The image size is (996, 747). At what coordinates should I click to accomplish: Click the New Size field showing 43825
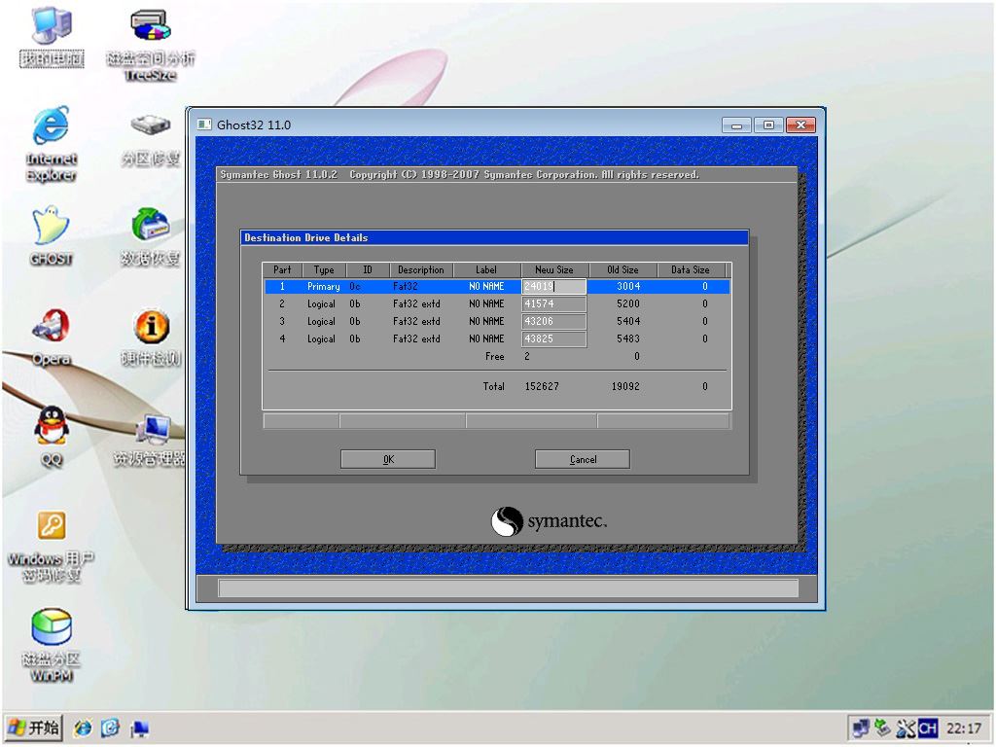point(553,339)
